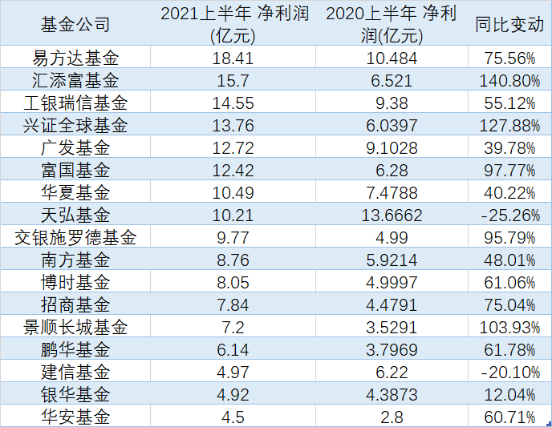Select the value 9.77
The width and height of the screenshot is (552, 427).
coord(233,238)
